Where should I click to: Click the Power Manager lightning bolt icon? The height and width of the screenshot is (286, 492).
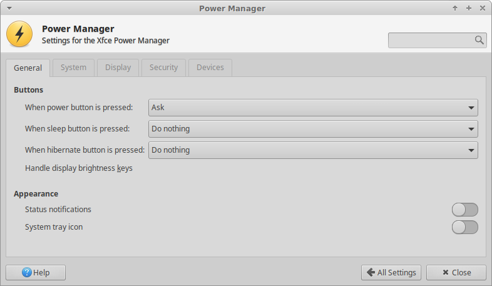click(19, 34)
